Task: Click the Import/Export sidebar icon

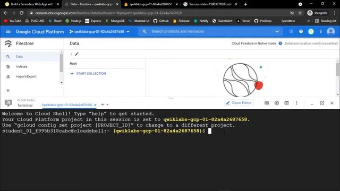Action: tap(8, 76)
